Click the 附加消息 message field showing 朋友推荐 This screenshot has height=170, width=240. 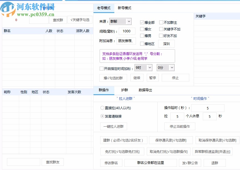pos(126,41)
